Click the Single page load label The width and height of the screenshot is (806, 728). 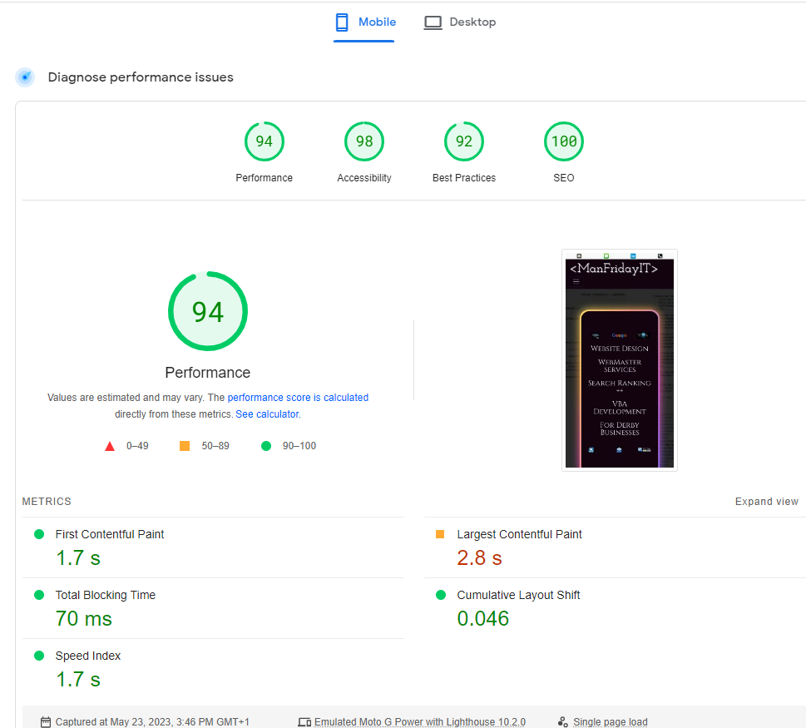[610, 722]
